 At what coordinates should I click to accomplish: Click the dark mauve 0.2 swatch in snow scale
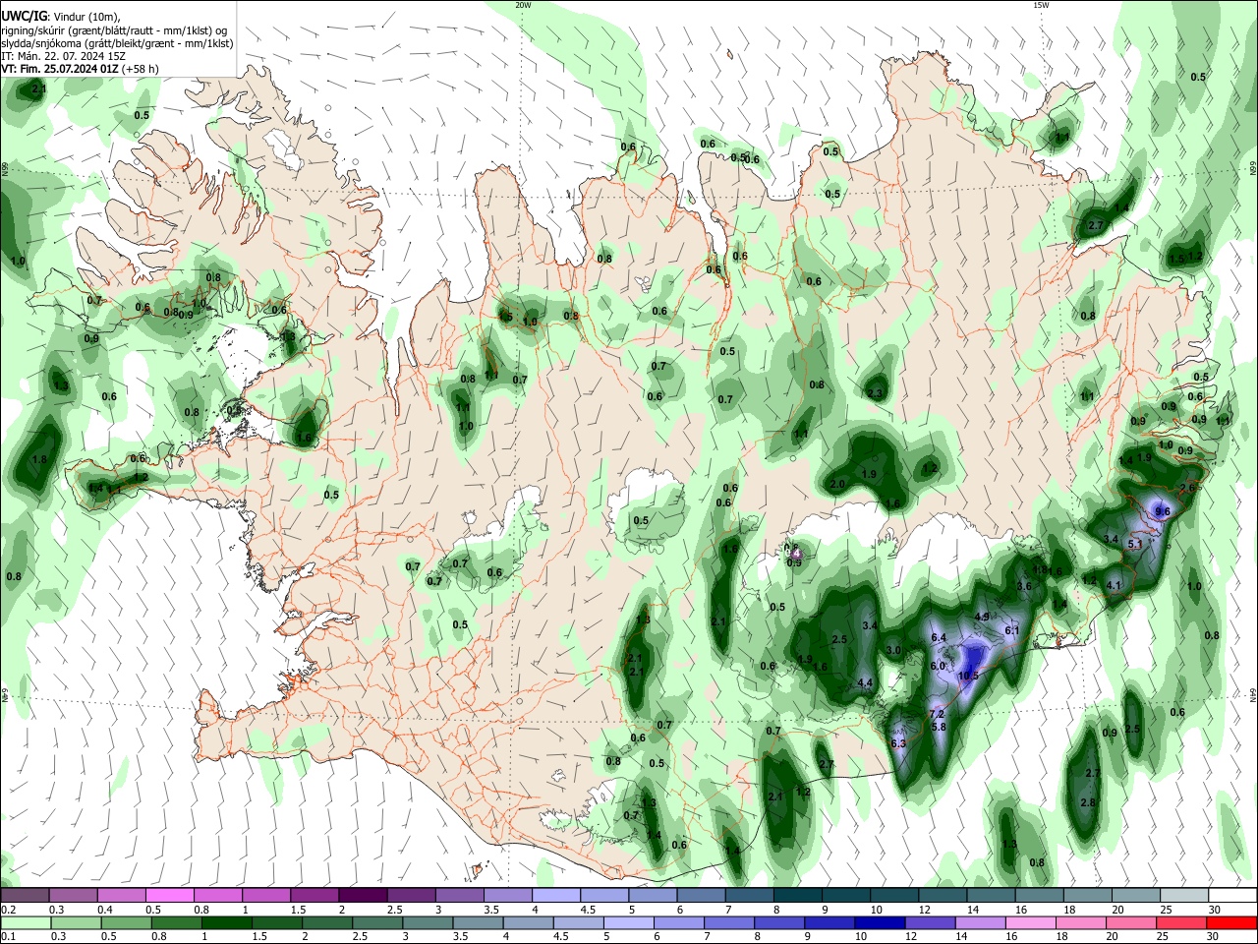coord(25,896)
